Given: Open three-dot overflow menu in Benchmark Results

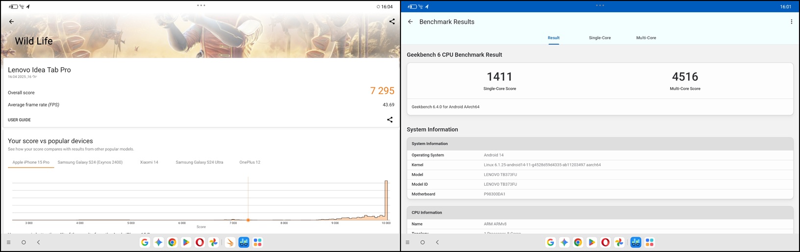Looking at the screenshot, I should [x=791, y=22].
